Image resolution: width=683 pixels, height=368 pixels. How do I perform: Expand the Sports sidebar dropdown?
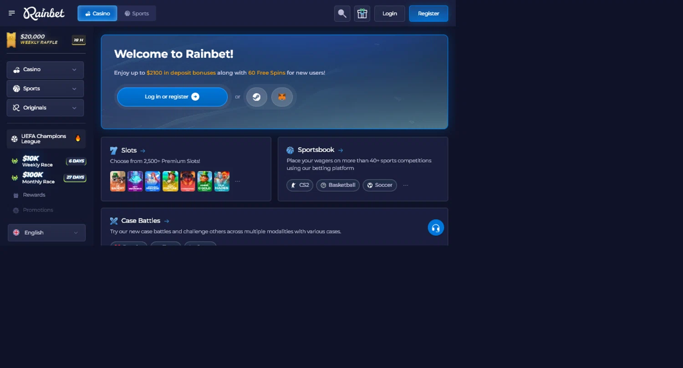pos(45,89)
